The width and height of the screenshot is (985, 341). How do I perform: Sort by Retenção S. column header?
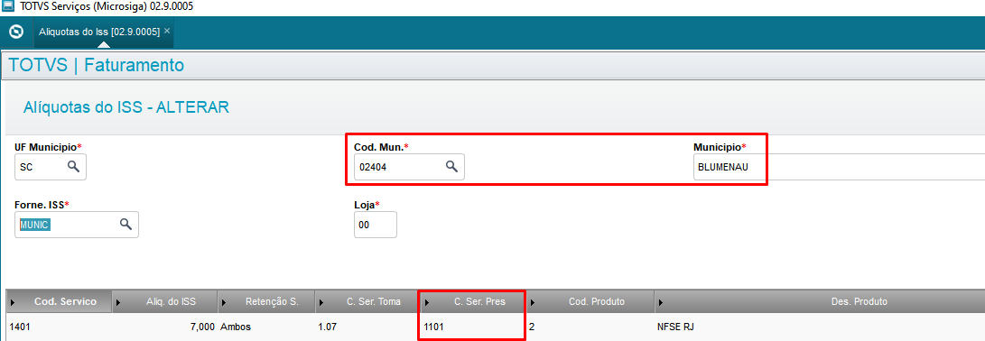266,302
